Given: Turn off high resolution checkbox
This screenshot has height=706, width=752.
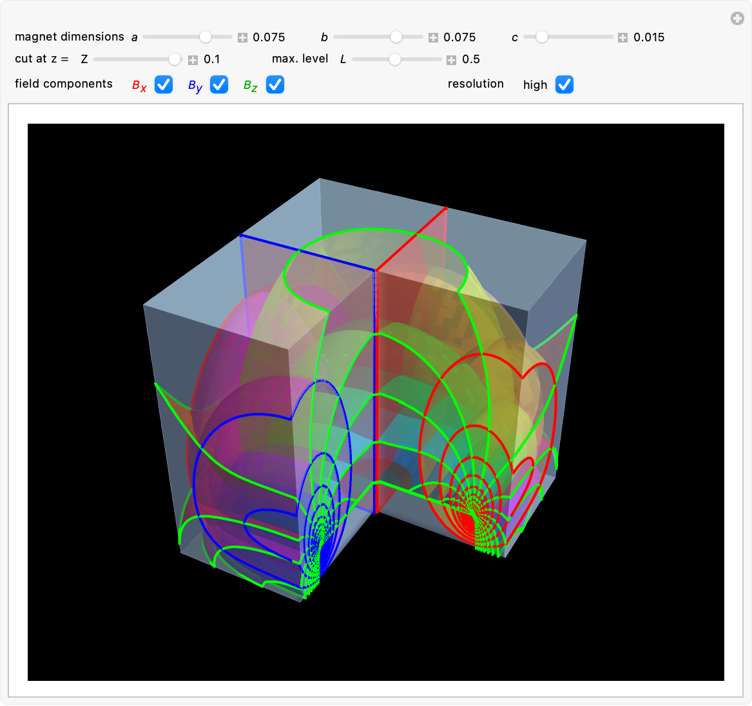Looking at the screenshot, I should (564, 84).
